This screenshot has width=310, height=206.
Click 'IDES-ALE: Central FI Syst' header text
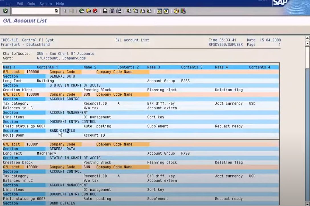(x=27, y=40)
